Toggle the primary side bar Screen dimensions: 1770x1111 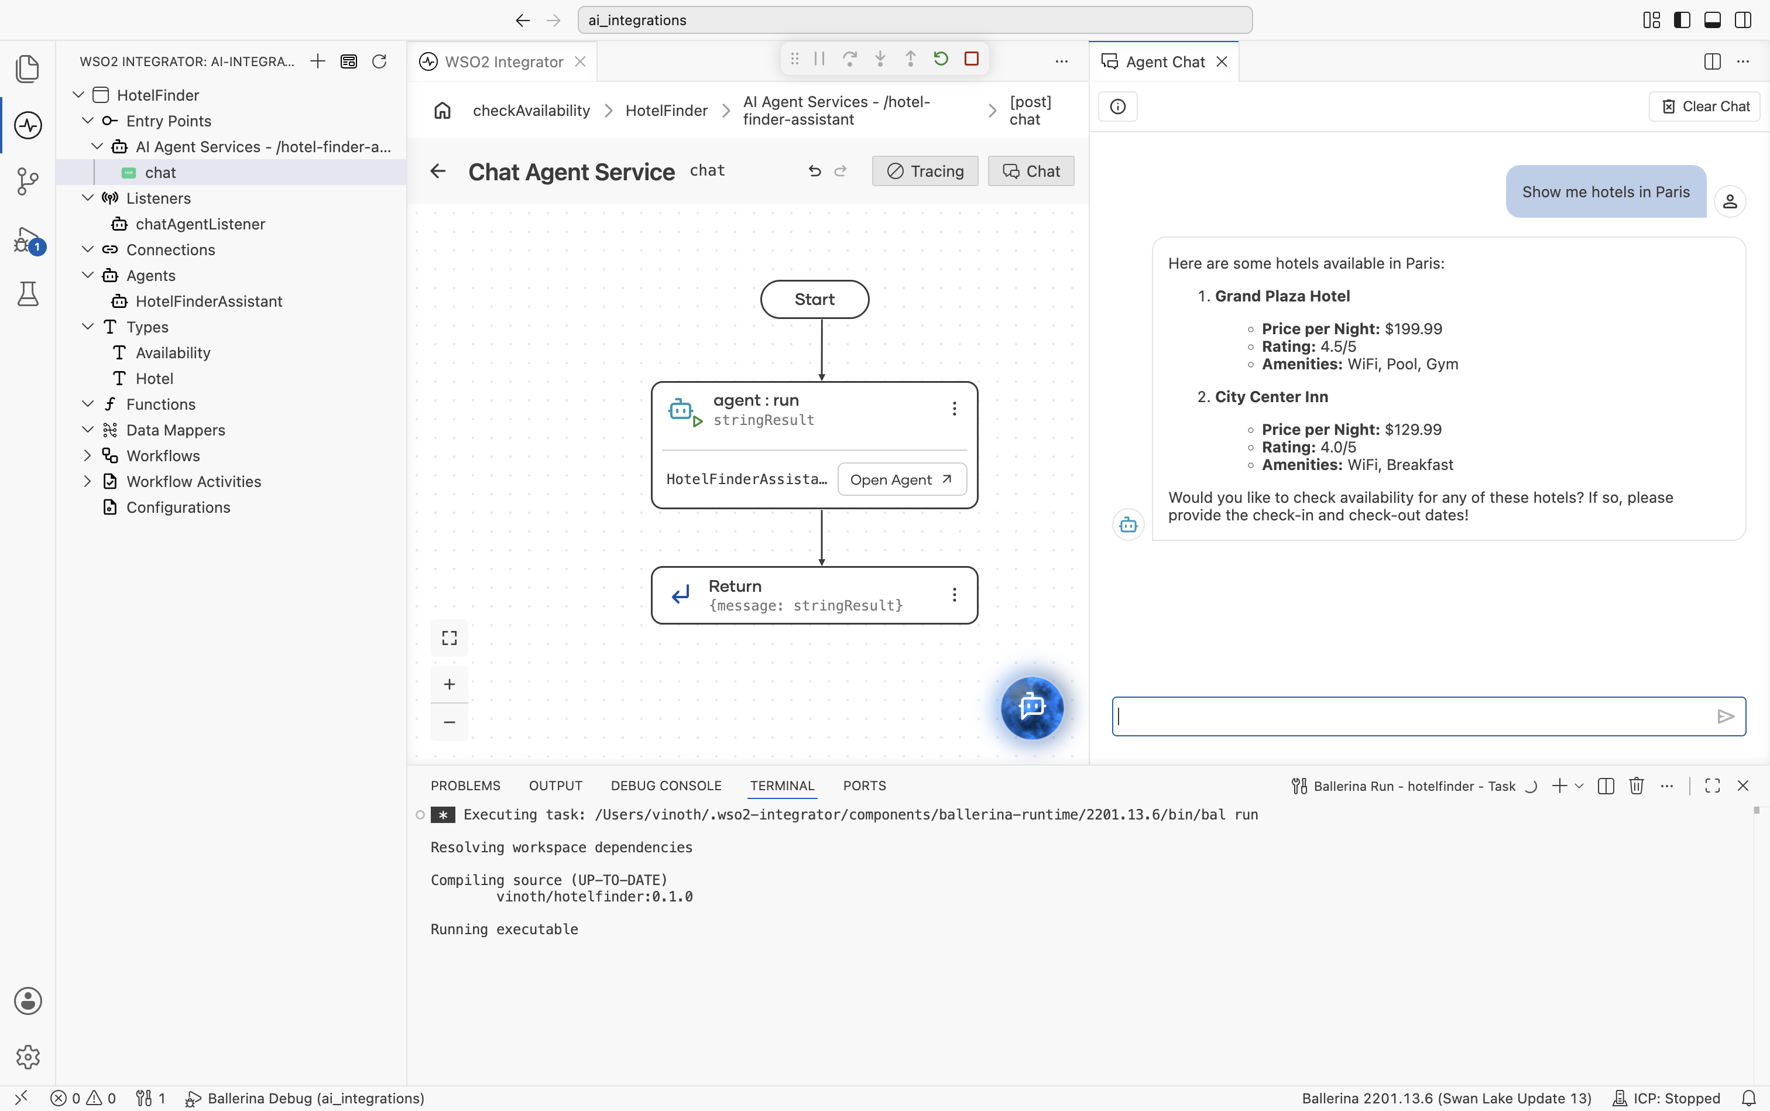tap(1682, 20)
